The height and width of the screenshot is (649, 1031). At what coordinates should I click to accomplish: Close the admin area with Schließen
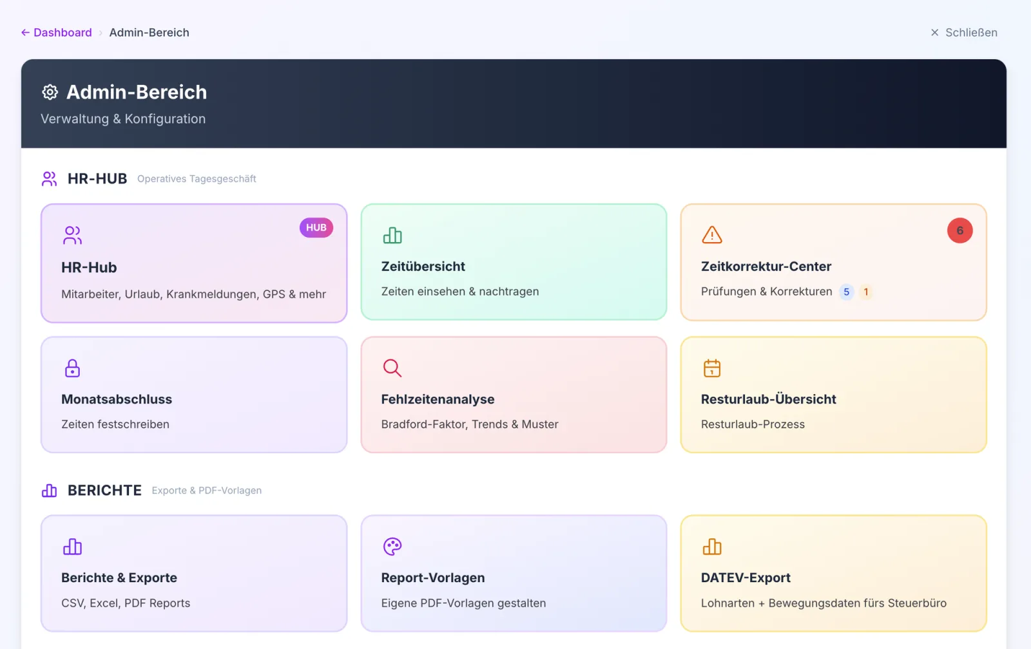pos(964,32)
